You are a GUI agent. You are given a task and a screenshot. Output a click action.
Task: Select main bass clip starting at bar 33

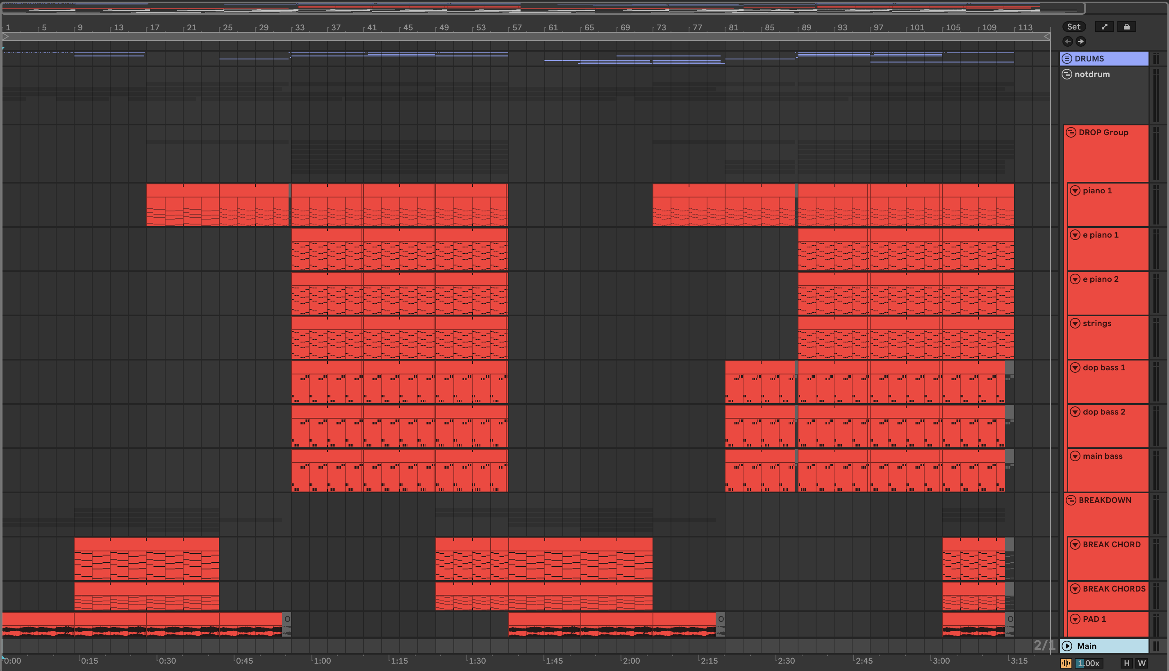pyautogui.click(x=327, y=471)
